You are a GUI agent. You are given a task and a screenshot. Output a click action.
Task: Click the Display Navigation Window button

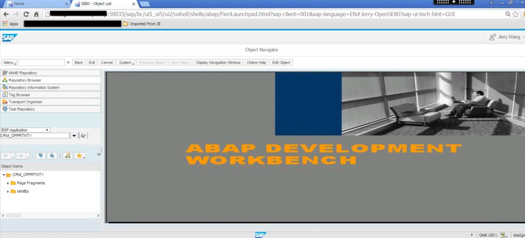pyautogui.click(x=218, y=62)
